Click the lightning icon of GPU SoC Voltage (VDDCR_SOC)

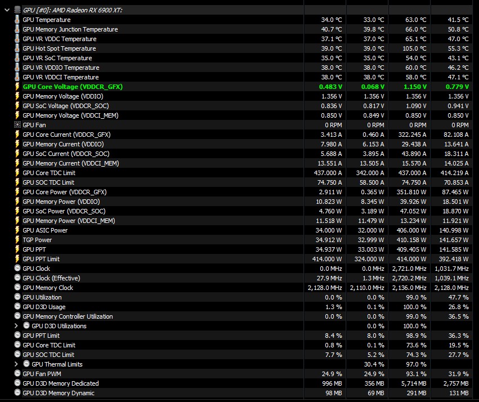17,106
